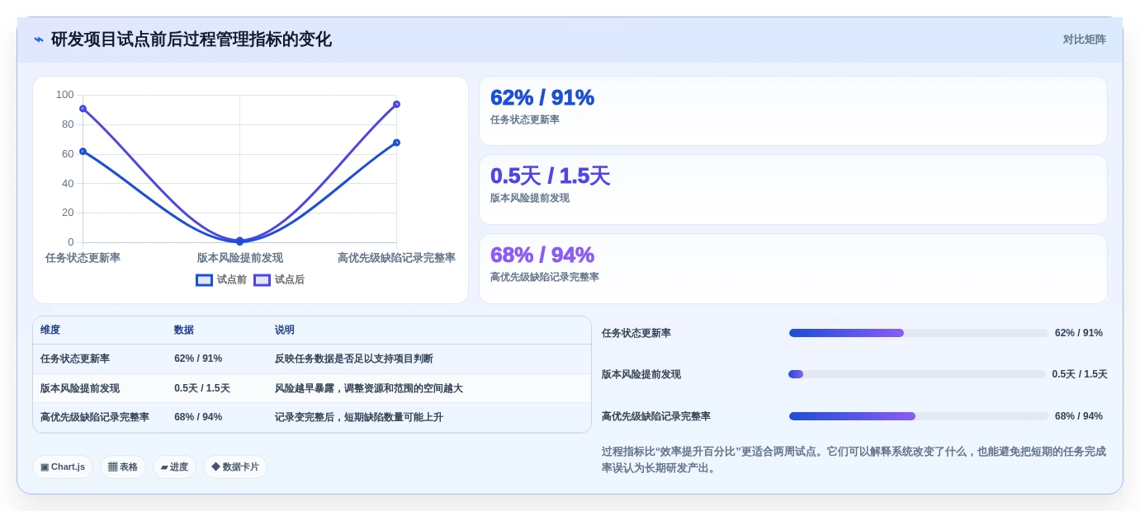Click the dashboard title 研发项目试点前后过程管理指标的变化

[192, 40]
